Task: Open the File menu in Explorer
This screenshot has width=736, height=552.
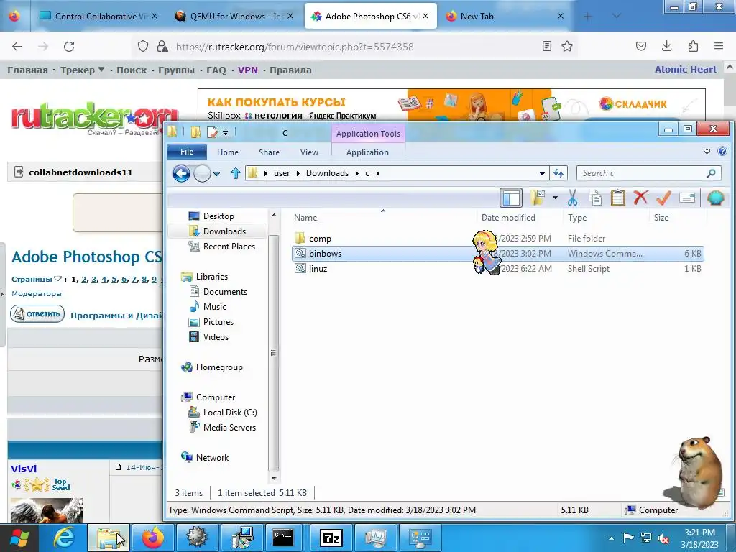Action: coord(186,152)
